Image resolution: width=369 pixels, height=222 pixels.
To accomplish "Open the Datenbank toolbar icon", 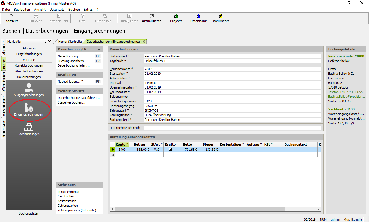I will [x=198, y=16].
